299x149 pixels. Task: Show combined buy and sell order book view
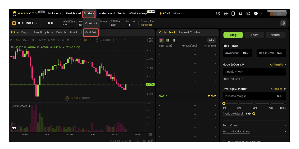161,41
